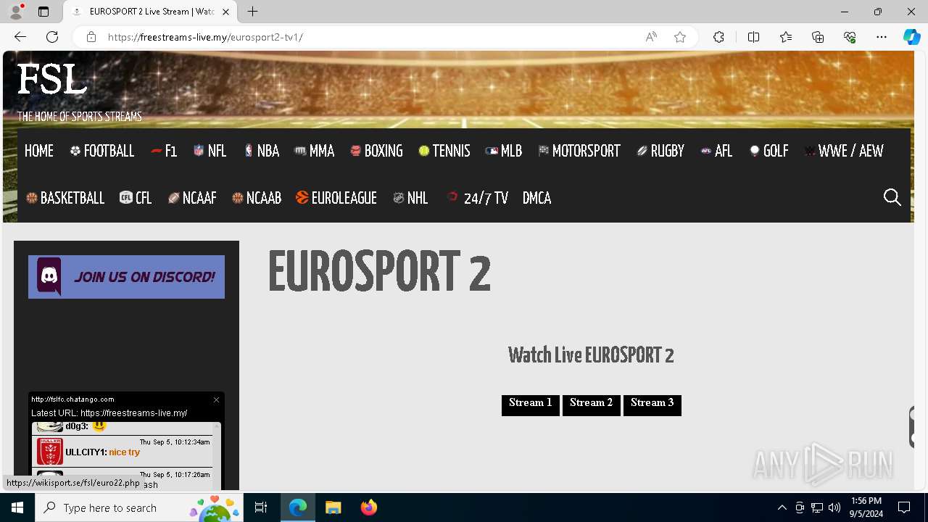Screen dimensions: 928x522
Task: Open the BOXING menu item
Action: [x=376, y=151]
